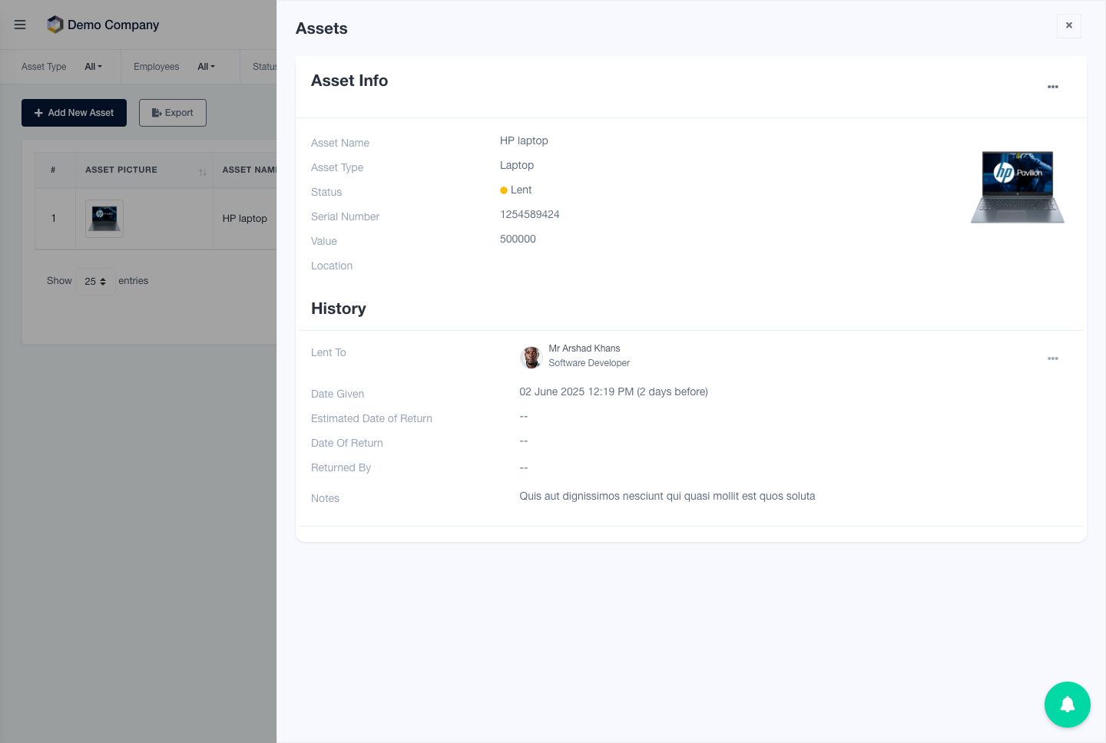Open History entry more options menu
Viewport: 1106px width, 743px height.
pos(1053,358)
